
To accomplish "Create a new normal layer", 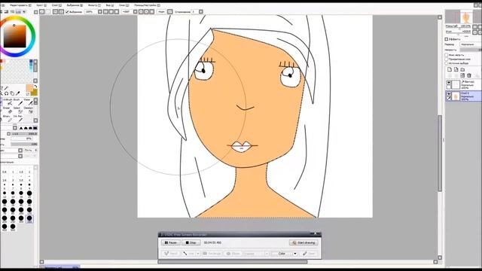I will pos(450,69).
